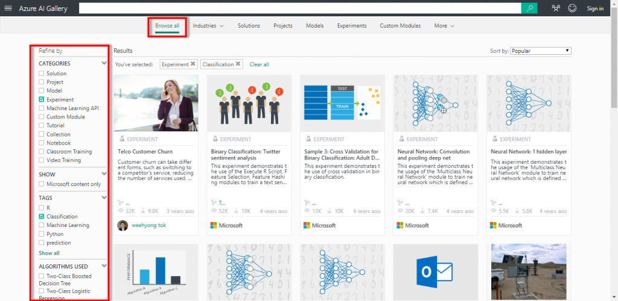
Task: Click flask icon on Cross Validation card
Action: click(x=308, y=139)
